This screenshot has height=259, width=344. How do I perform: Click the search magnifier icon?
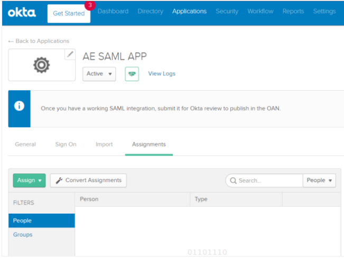coord(233,180)
